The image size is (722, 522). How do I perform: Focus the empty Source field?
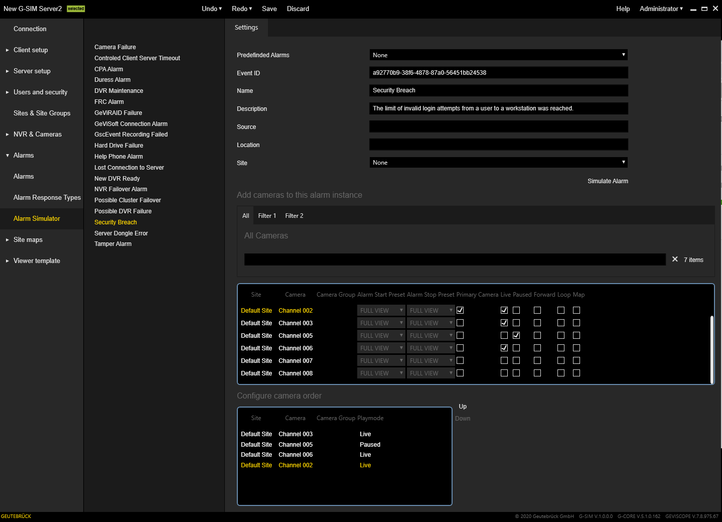pos(498,126)
